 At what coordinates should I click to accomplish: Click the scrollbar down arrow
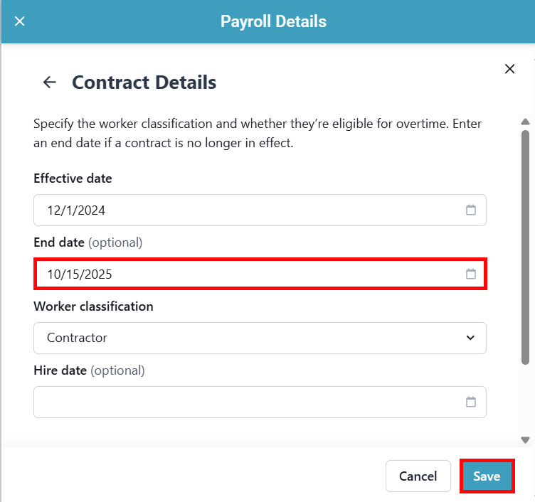(x=525, y=440)
